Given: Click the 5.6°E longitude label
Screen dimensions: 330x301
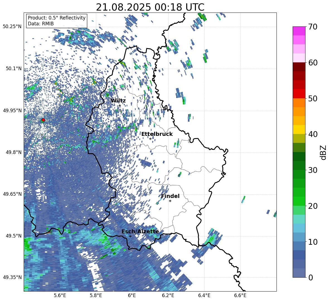Looking at the screenshot, I should pyautogui.click(x=60, y=295).
